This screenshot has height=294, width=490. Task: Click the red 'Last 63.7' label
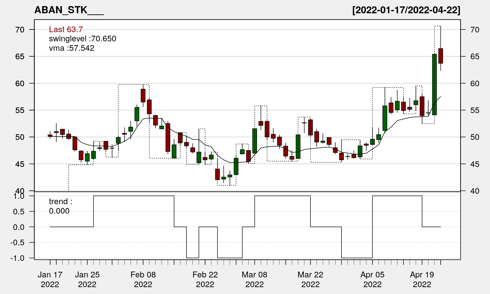66,29
